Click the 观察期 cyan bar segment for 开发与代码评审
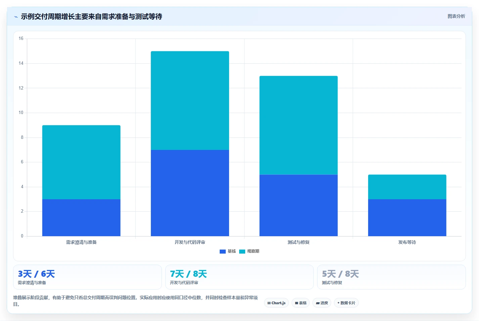Viewport: 479px width, 321px height. coord(190,101)
